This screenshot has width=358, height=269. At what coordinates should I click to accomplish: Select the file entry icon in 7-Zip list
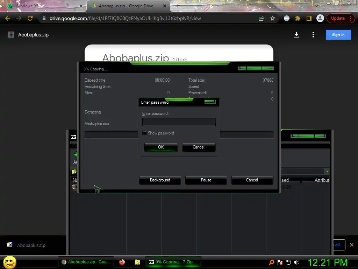[74, 187]
